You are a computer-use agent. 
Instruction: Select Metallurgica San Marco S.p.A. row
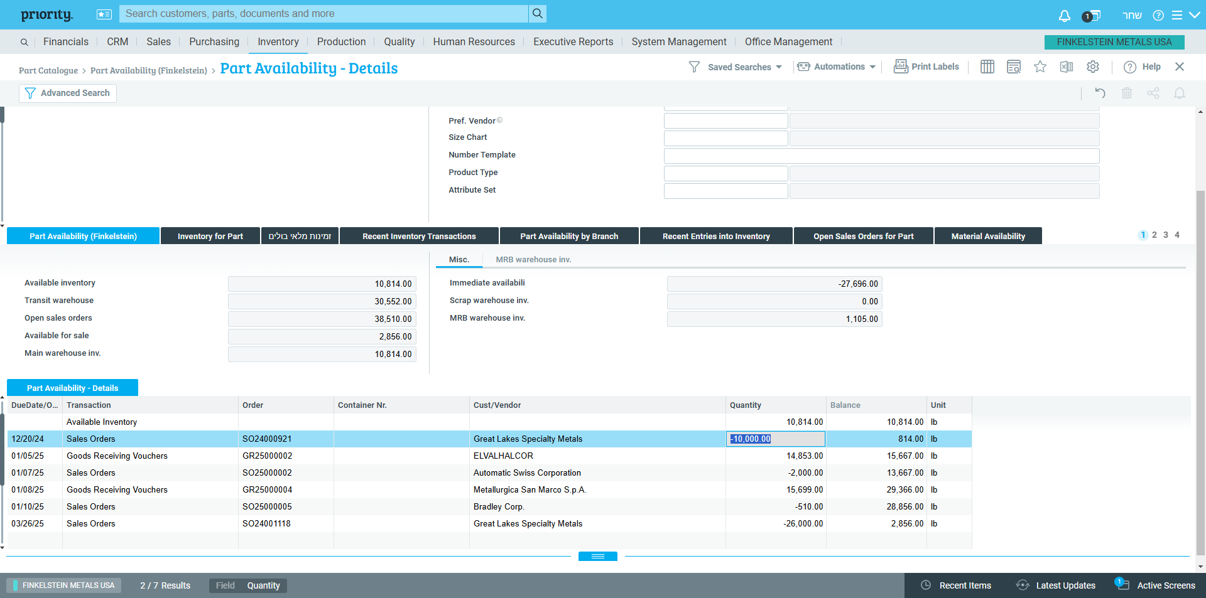[489, 489]
